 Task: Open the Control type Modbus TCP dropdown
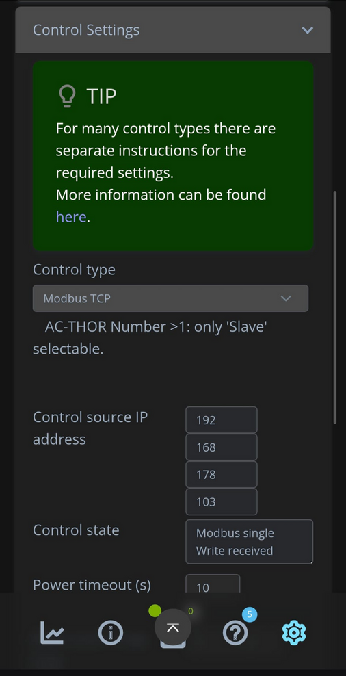coord(171,298)
